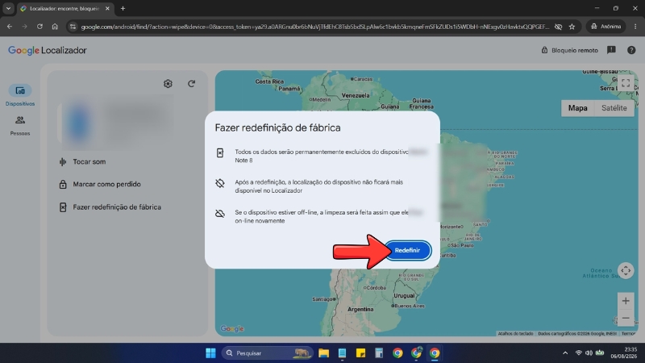Open the volume tray icon

(589, 353)
